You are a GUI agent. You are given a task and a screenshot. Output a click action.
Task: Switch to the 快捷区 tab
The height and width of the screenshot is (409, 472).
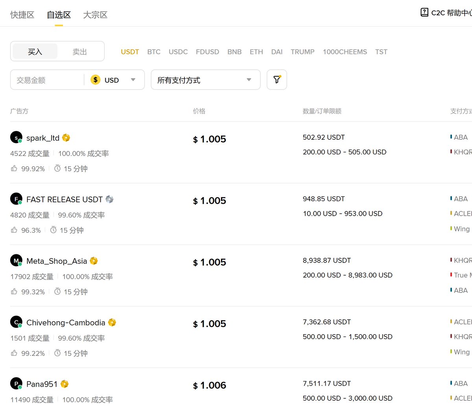[22, 15]
